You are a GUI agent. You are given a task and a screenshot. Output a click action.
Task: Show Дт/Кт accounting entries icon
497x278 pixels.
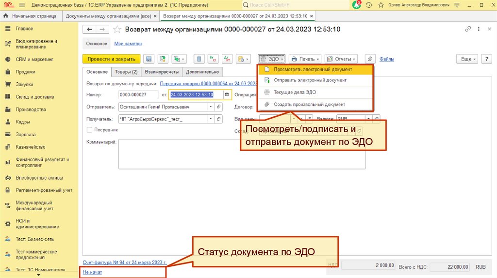(x=227, y=59)
